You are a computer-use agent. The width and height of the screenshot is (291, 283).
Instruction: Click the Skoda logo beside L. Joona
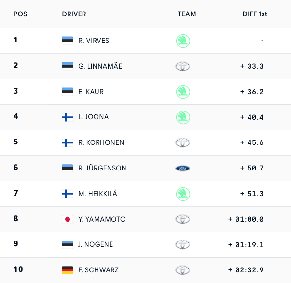183,117
